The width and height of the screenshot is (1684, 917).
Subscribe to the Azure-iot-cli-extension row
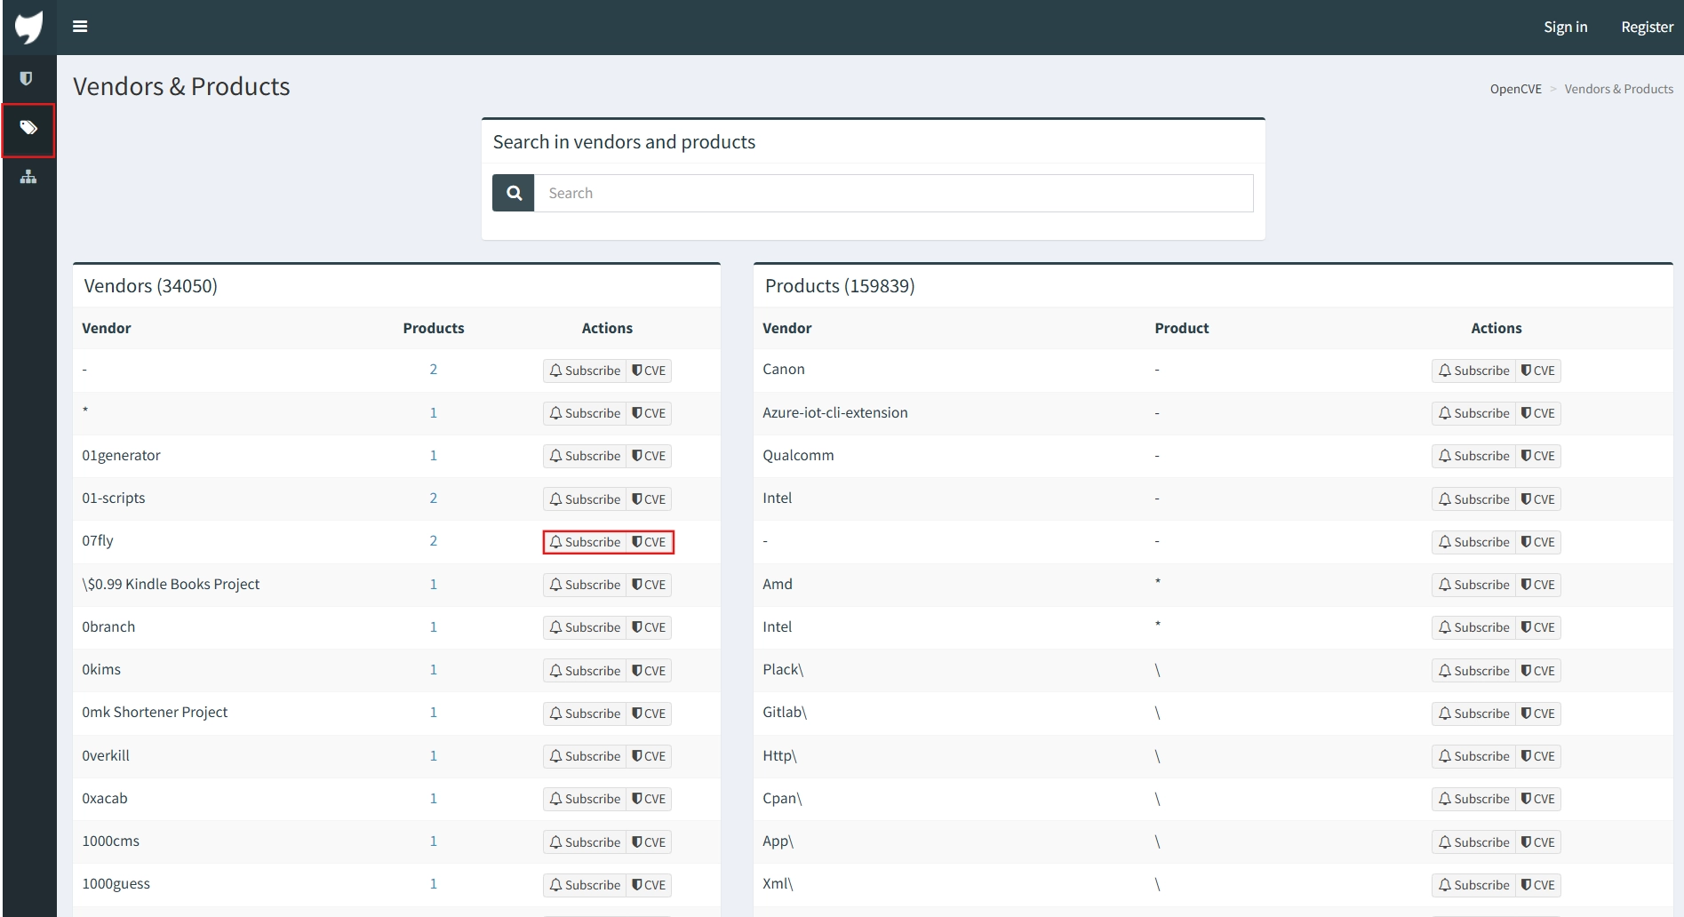tap(1473, 413)
